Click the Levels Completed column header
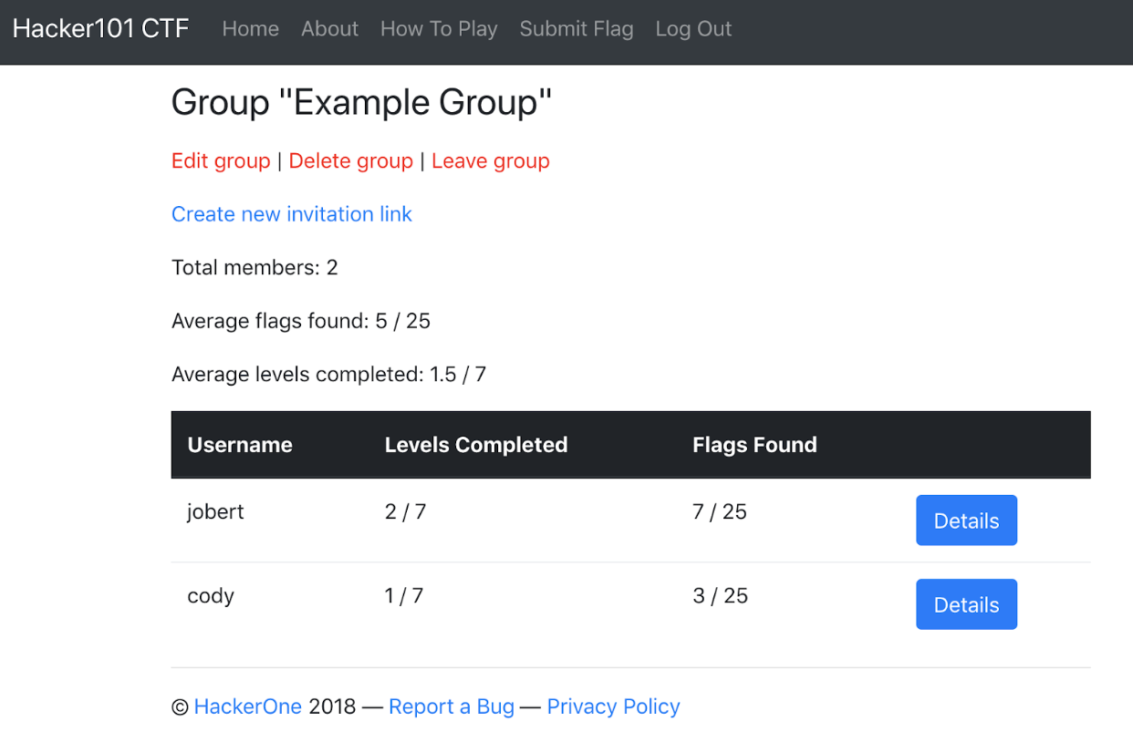Screen dimensions: 1133x742 [x=475, y=445]
